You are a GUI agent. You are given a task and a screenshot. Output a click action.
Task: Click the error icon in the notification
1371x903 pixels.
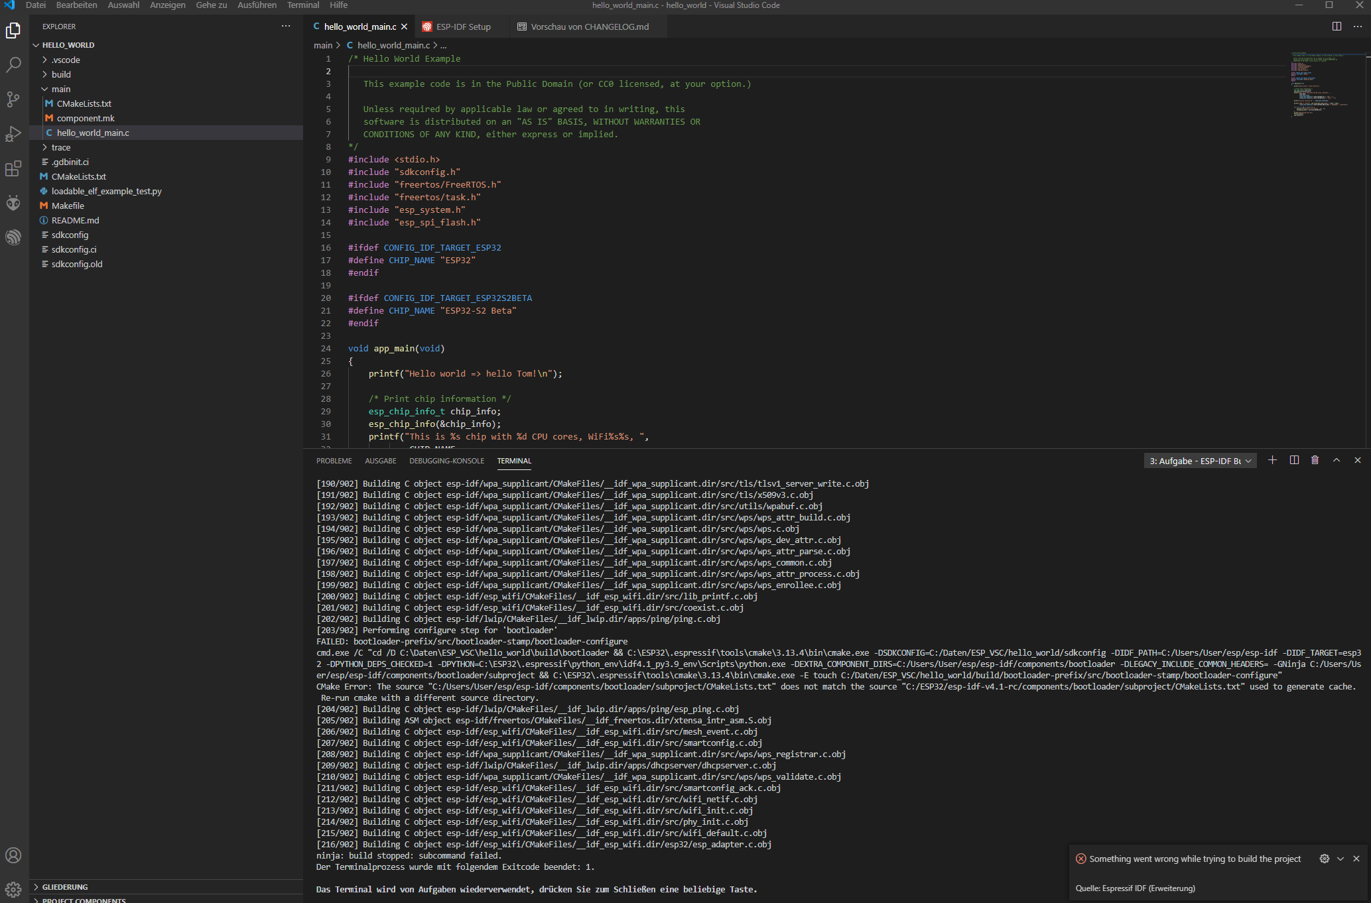1081,859
